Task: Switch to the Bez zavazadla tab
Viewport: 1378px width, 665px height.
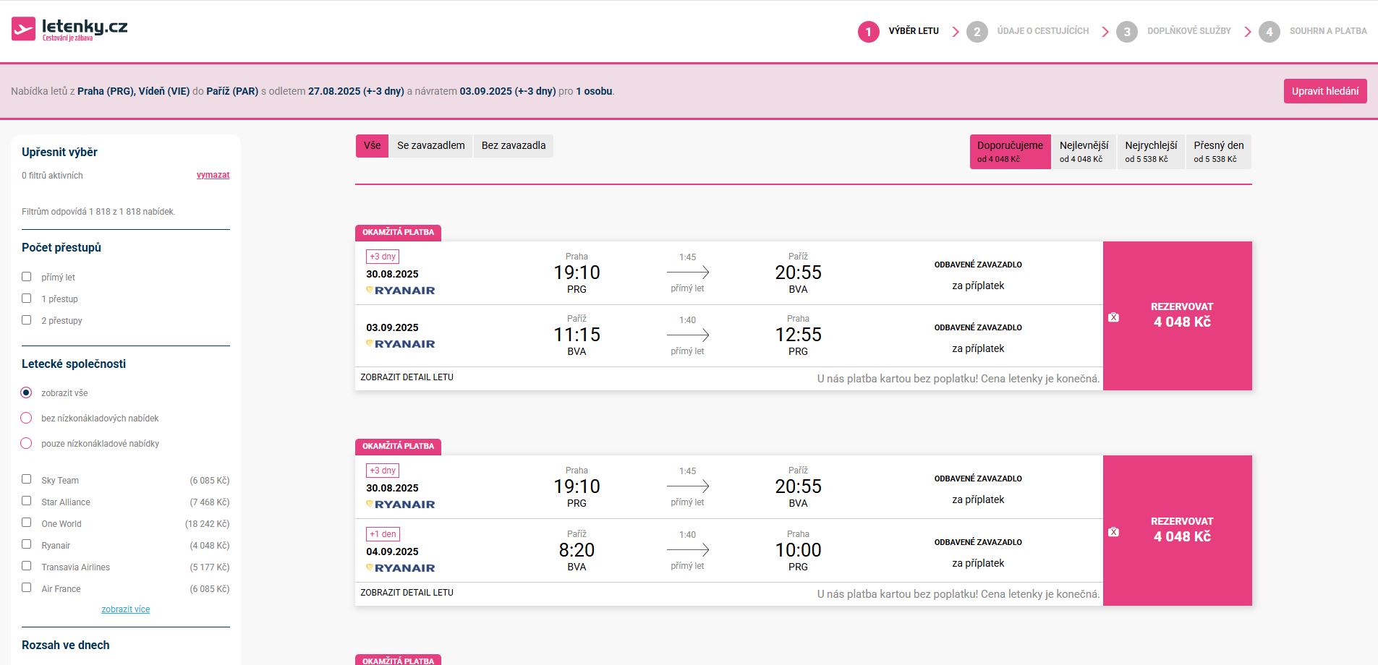Action: click(x=514, y=146)
